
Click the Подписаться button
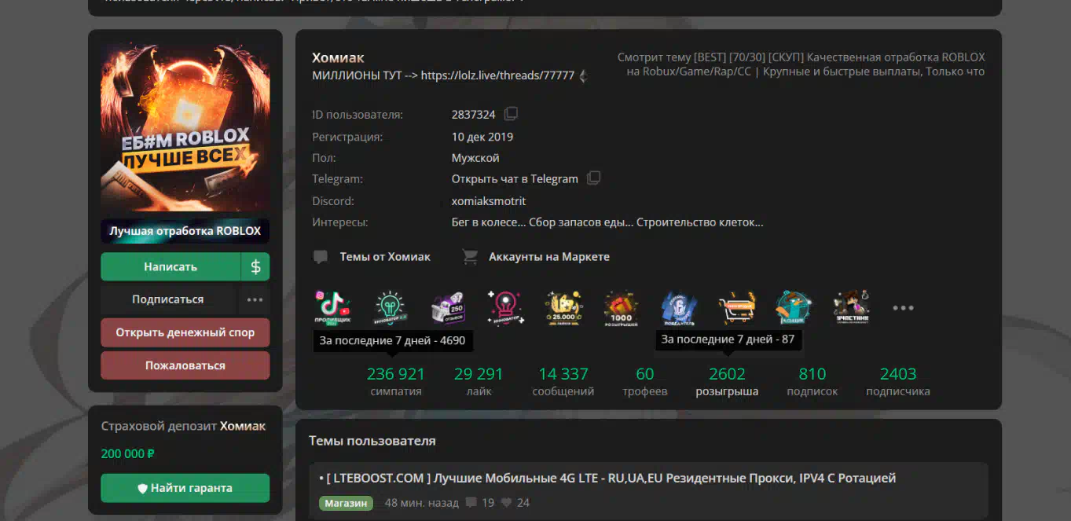(168, 299)
